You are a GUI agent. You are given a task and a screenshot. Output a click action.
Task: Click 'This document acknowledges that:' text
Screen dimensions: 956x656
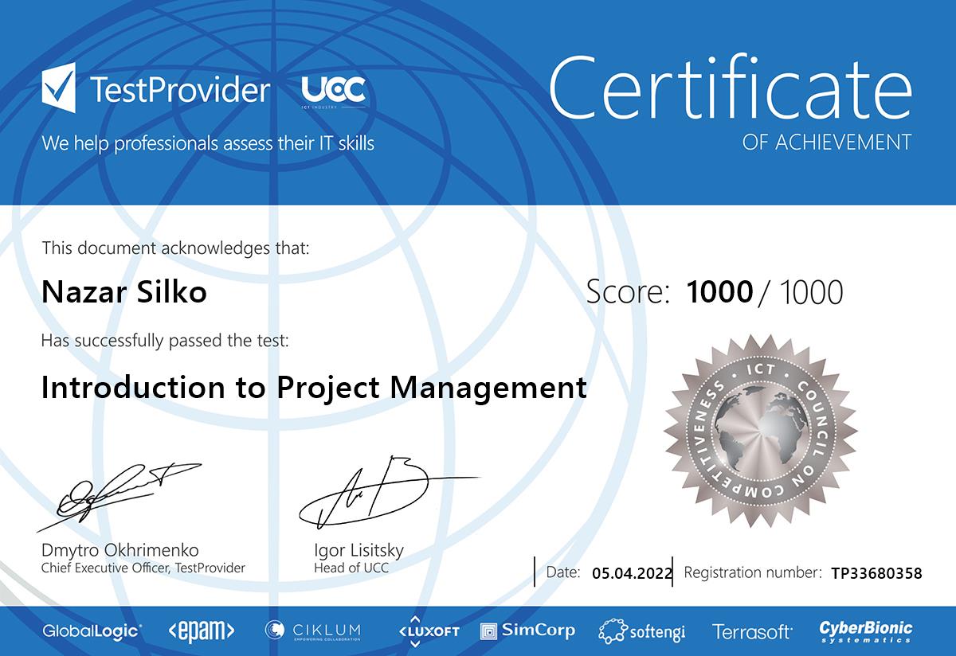[x=175, y=248]
